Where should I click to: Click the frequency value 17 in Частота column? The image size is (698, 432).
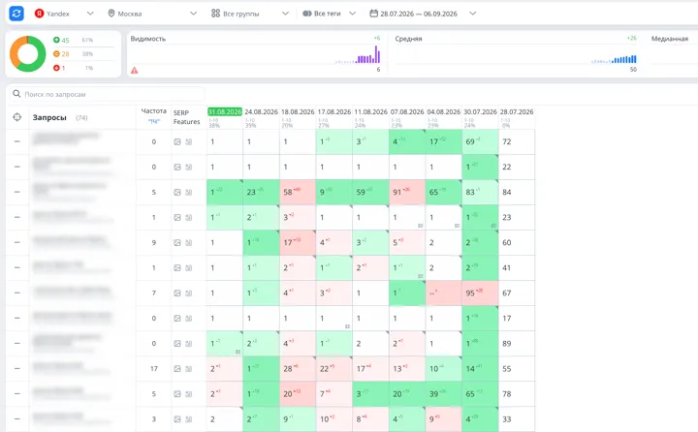pos(154,369)
